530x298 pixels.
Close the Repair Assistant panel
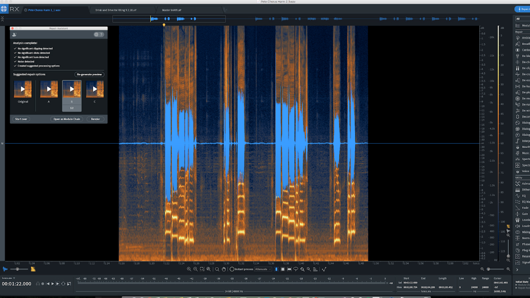(12, 29)
